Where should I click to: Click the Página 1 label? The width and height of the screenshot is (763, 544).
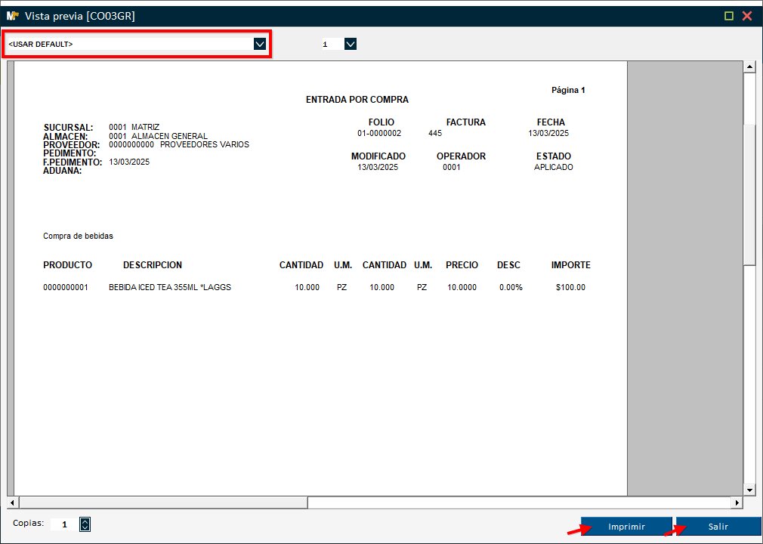[568, 90]
